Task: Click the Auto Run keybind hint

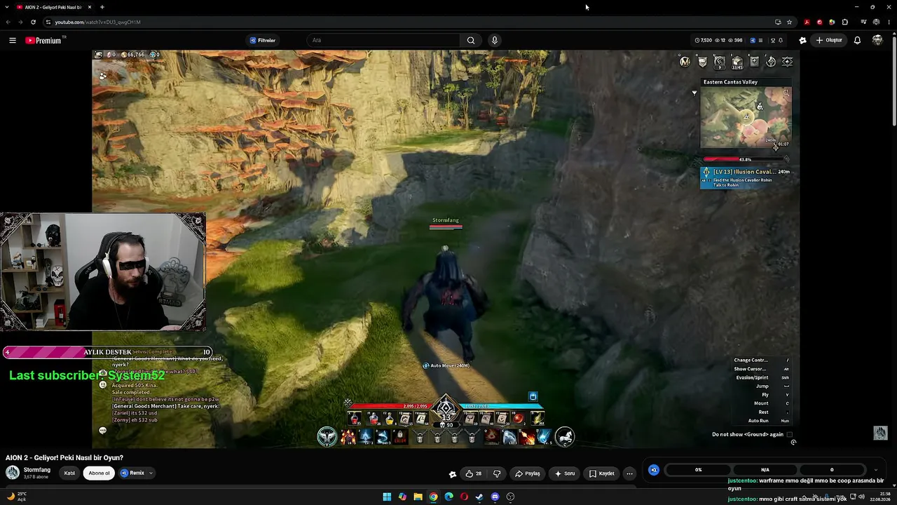Action: point(762,421)
